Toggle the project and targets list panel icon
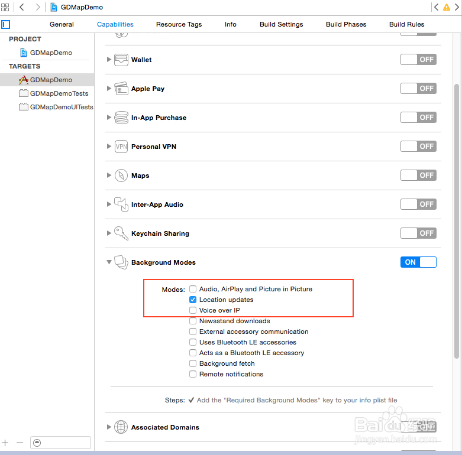Image resolution: width=462 pixels, height=455 pixels. 5,24
